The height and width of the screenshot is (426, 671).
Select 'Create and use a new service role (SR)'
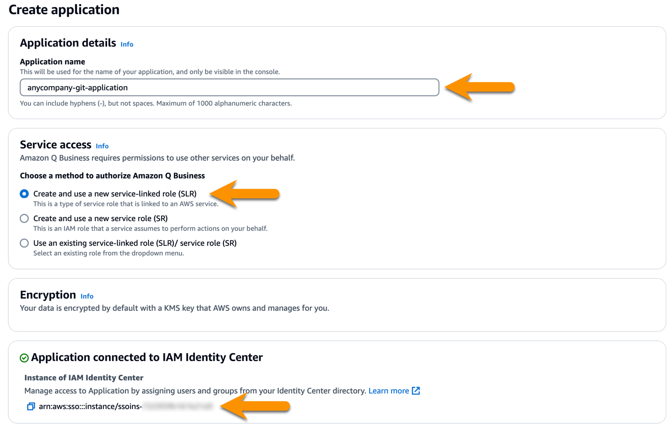click(24, 218)
